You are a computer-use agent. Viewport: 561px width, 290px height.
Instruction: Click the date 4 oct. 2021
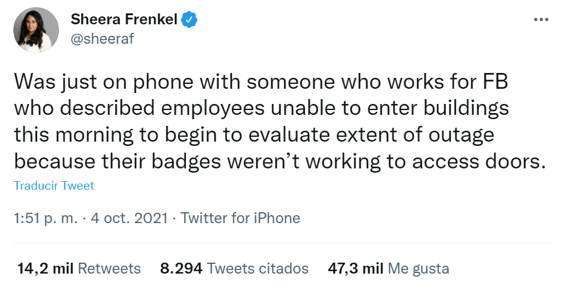coord(129,218)
